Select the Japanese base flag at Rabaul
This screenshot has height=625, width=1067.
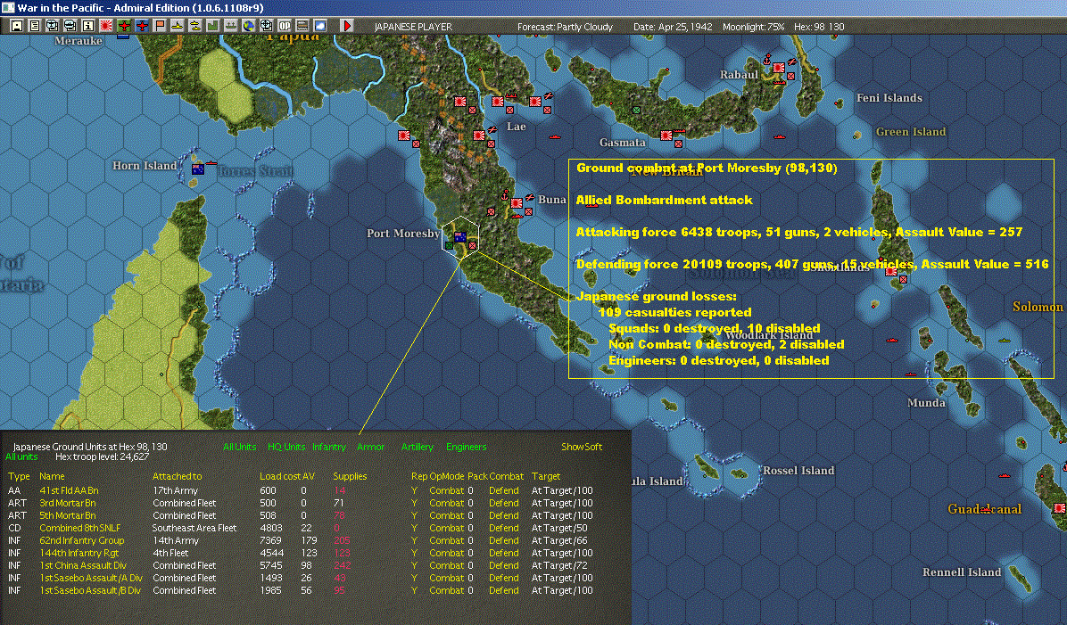pyautogui.click(x=779, y=69)
